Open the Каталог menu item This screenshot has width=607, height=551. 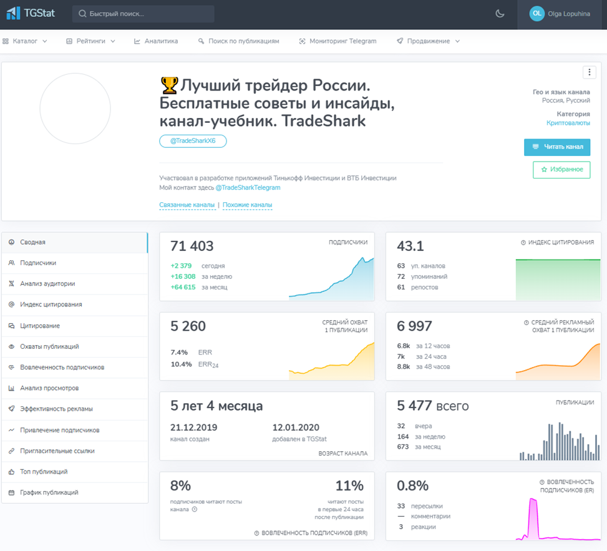coord(25,41)
